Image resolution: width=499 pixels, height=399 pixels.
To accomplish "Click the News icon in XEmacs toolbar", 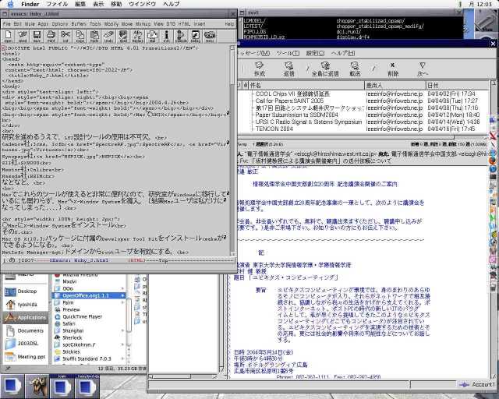I will click(x=210, y=37).
